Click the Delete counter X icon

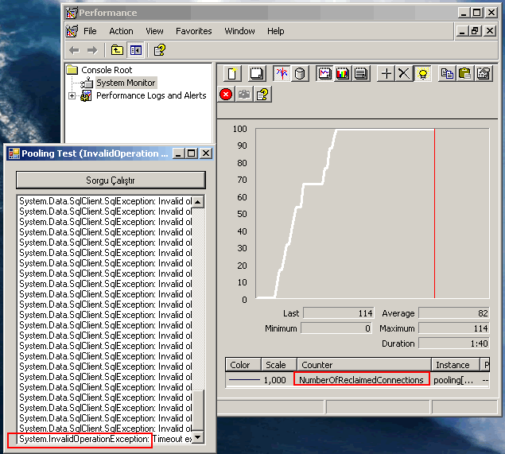pyautogui.click(x=404, y=74)
